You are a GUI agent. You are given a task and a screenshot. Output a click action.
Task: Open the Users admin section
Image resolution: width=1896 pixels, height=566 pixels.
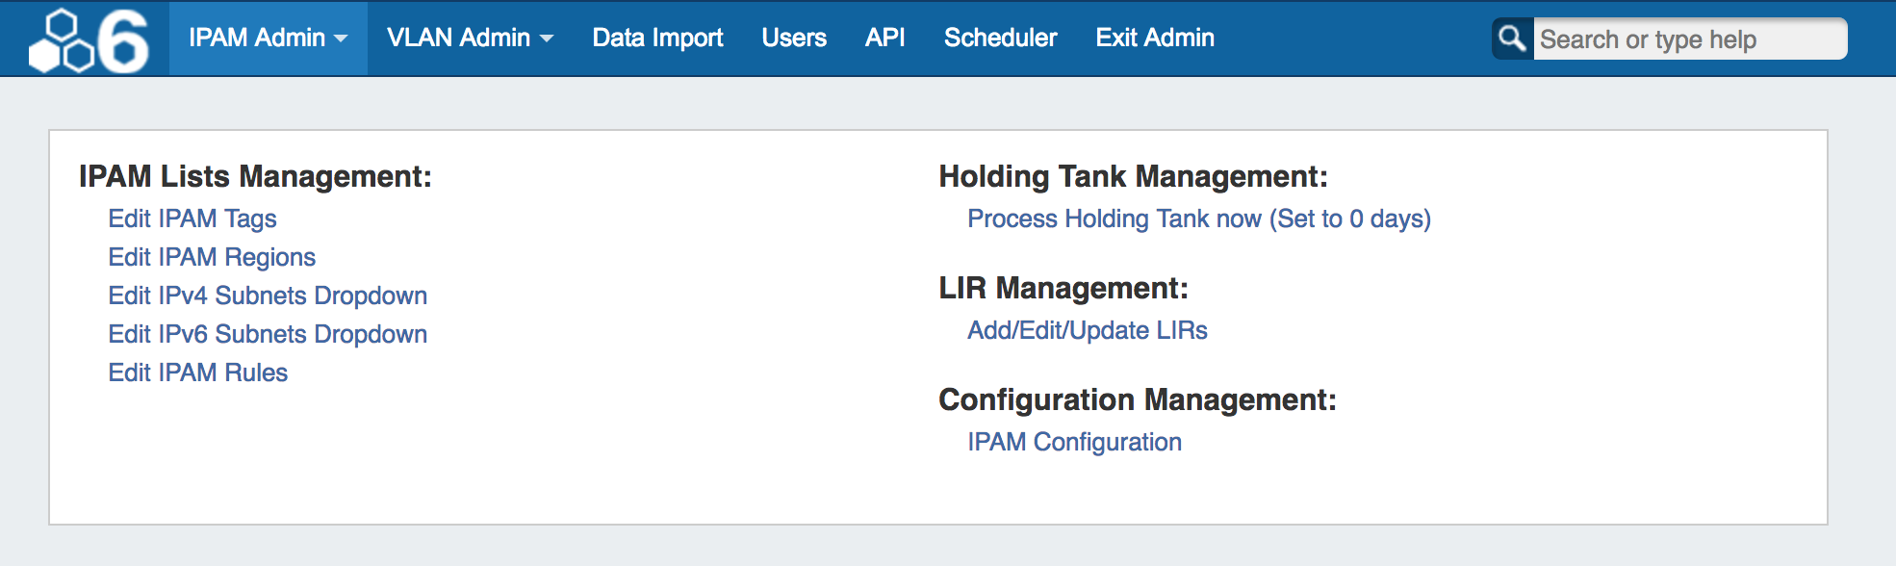click(794, 38)
